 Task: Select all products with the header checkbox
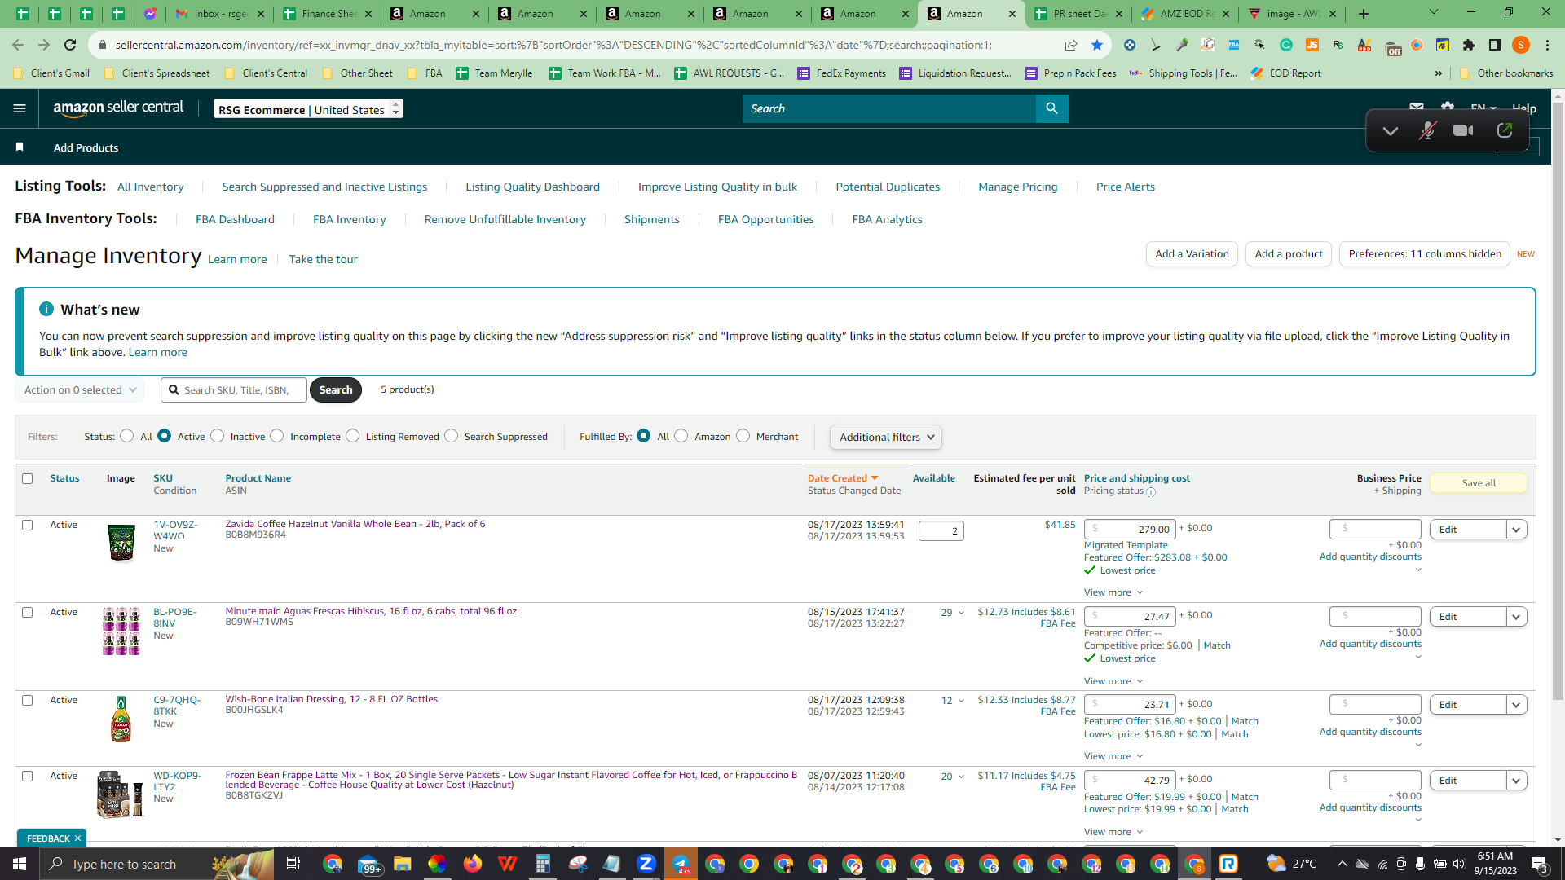click(x=28, y=478)
